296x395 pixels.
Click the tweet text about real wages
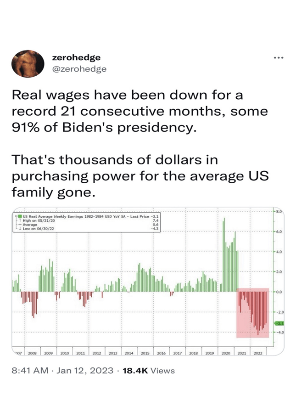[x=139, y=112]
